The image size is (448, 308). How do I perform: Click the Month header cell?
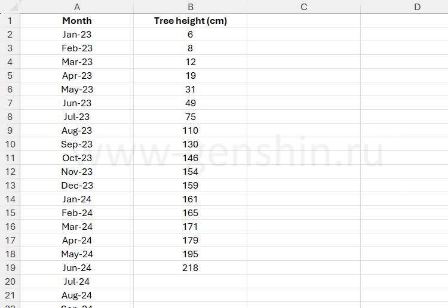[76, 20]
